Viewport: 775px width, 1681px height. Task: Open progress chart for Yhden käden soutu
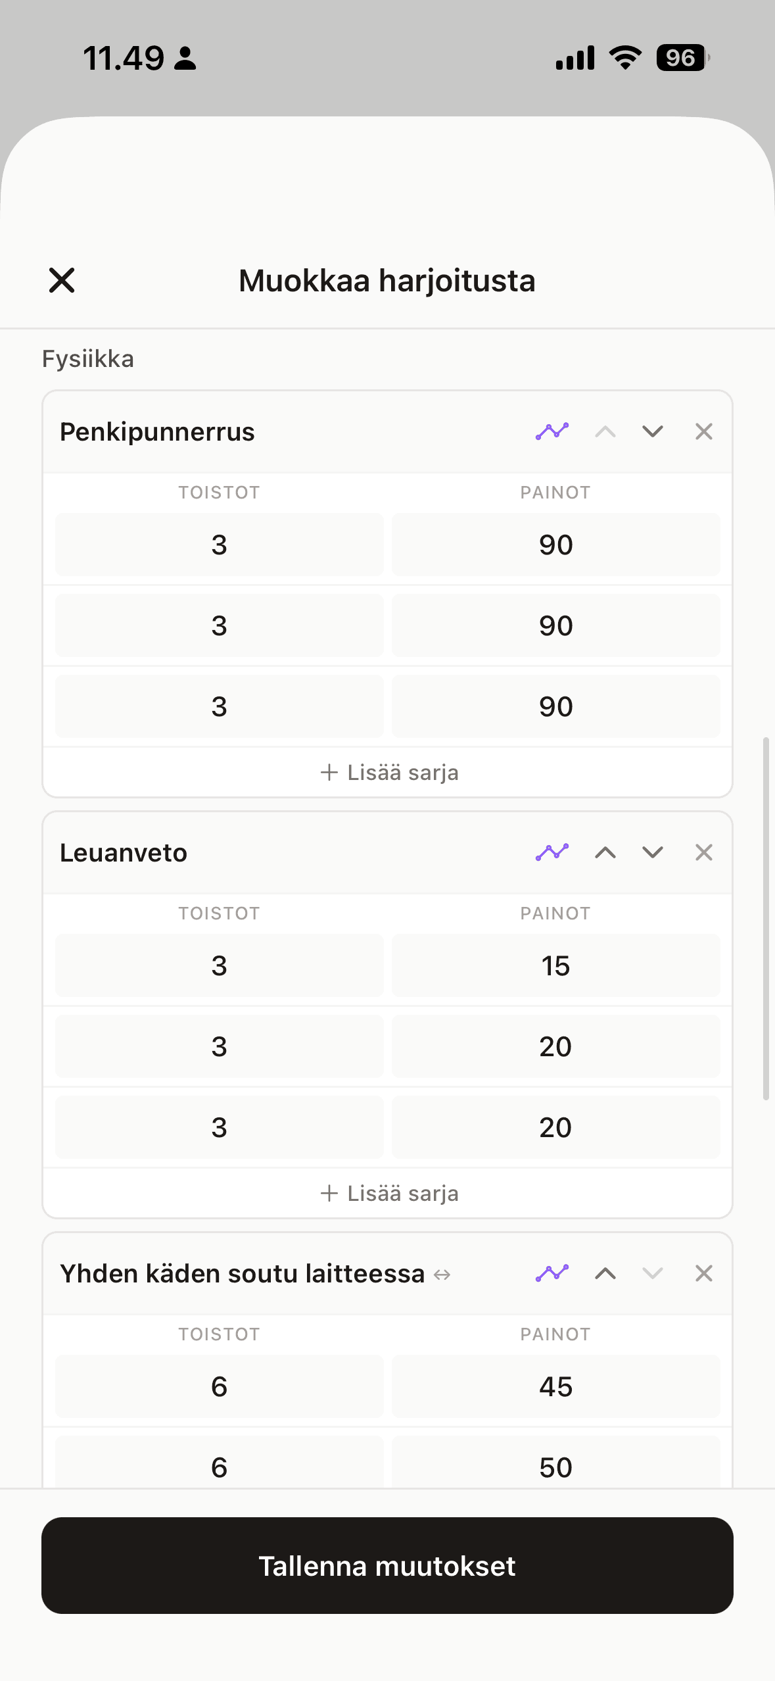pyautogui.click(x=552, y=1273)
